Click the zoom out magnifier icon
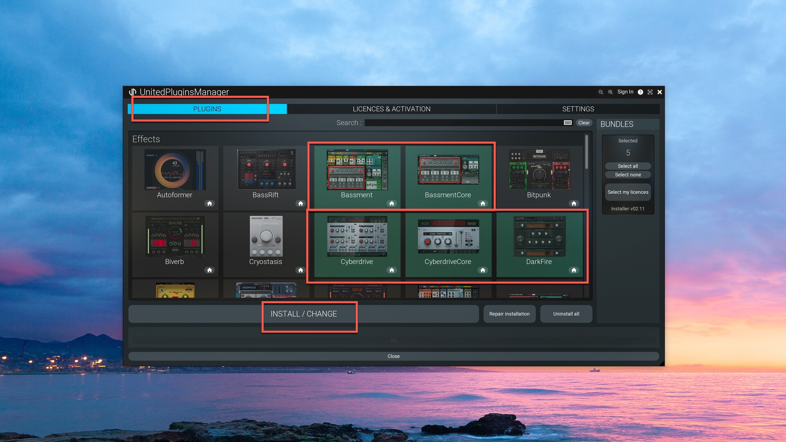This screenshot has width=786, height=442. (601, 92)
